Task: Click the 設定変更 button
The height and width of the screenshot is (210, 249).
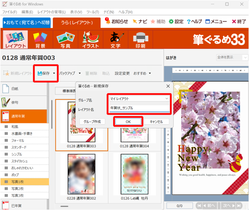Action: click(122, 73)
